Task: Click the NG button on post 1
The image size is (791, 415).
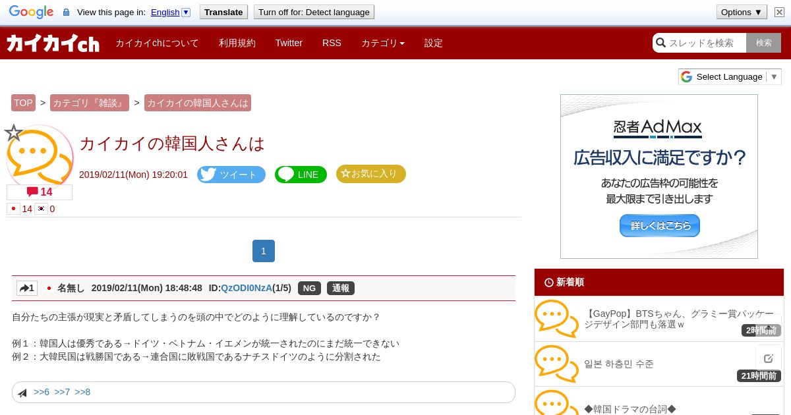Action: 310,288
